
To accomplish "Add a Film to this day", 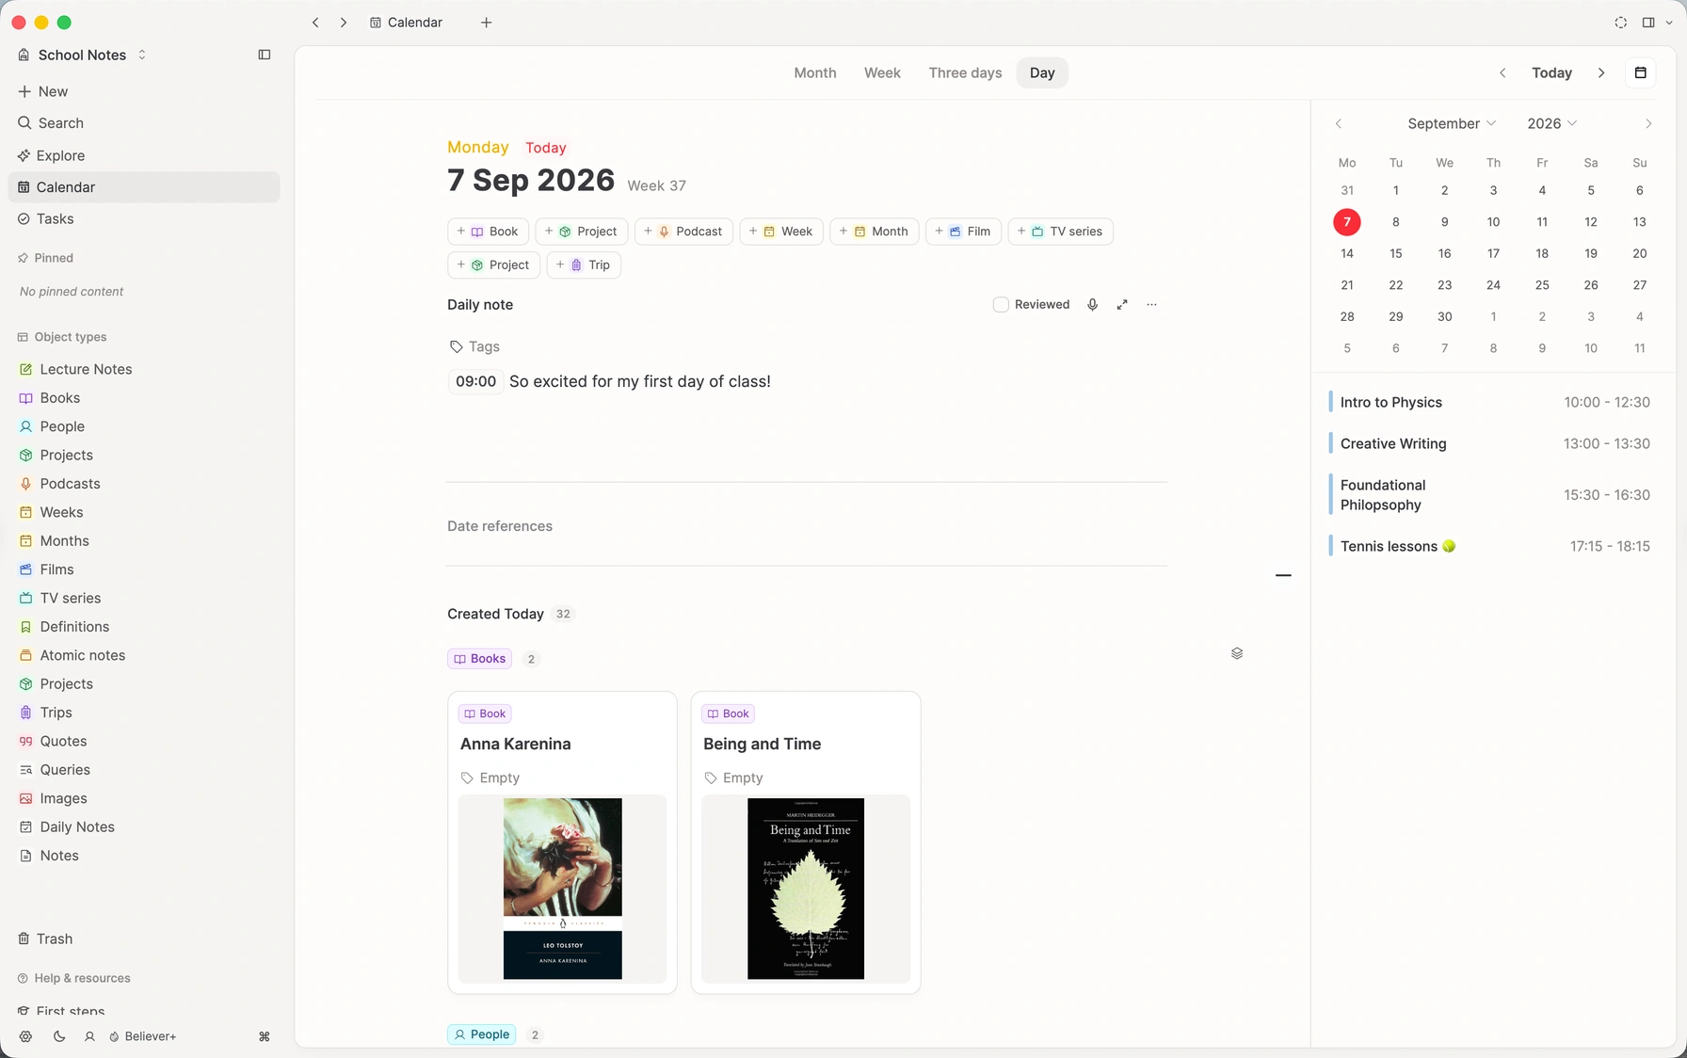I will click(x=963, y=232).
